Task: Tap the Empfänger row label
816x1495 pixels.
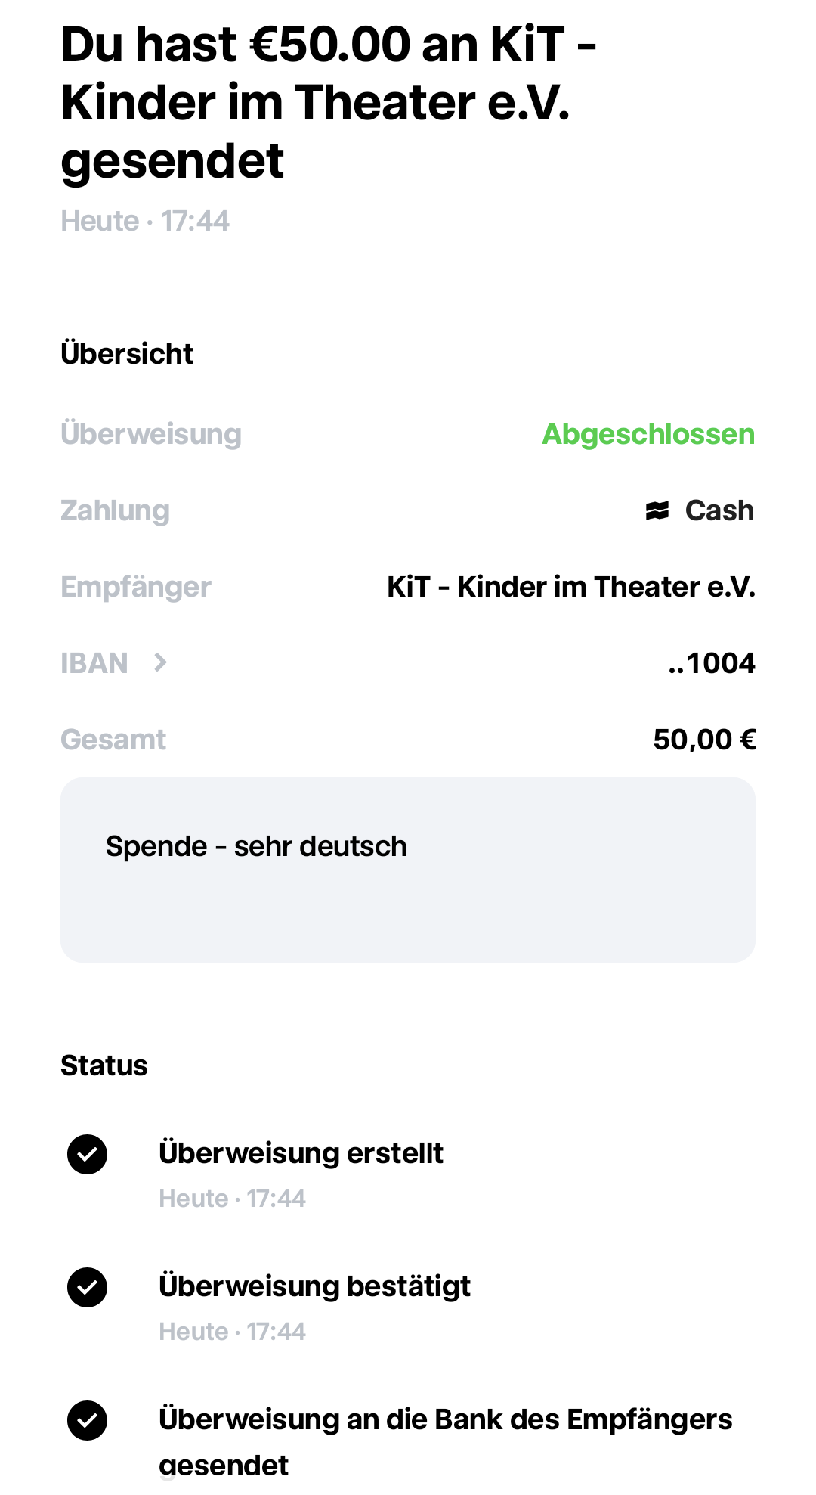Action: [136, 587]
